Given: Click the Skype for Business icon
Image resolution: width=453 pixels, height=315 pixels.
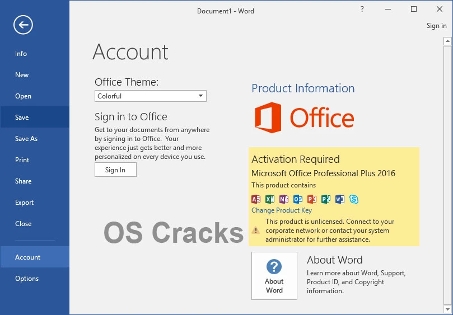Looking at the screenshot, I should point(354,199).
